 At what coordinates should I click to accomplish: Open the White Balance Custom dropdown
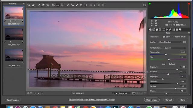[175, 48]
